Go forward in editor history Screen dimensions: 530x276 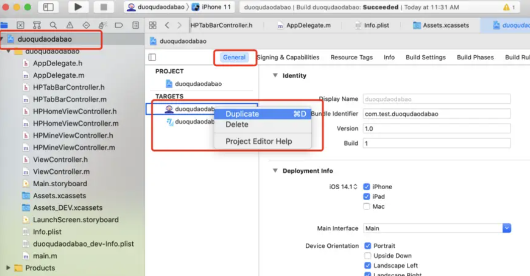click(x=180, y=25)
